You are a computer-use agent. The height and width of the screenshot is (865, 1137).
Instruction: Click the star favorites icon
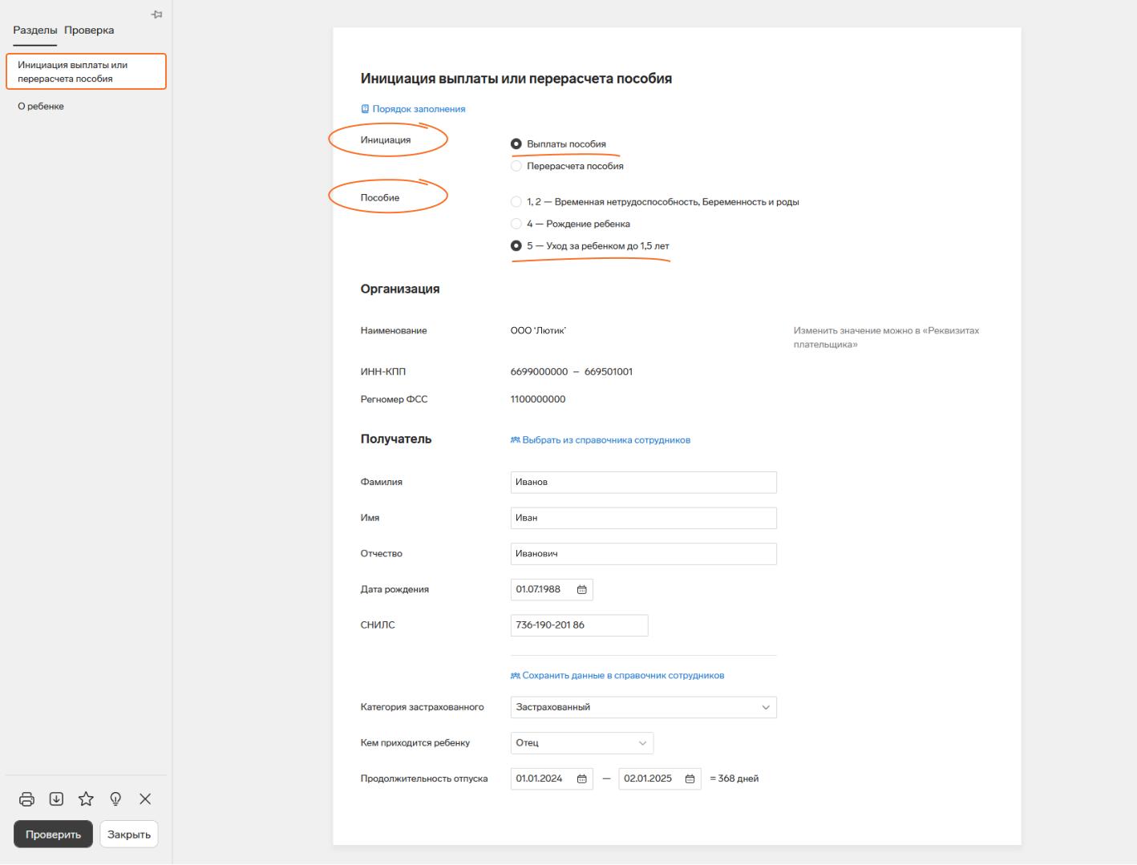[x=86, y=799]
